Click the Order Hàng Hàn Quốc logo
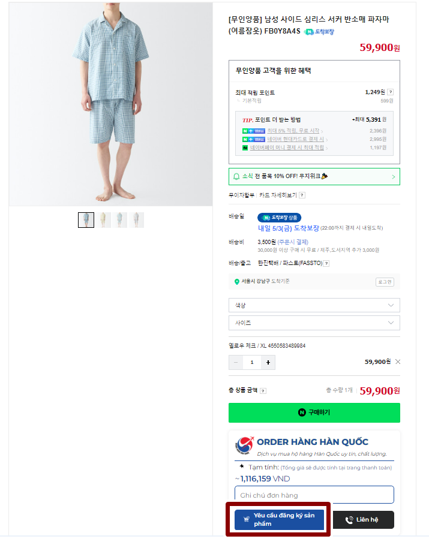The height and width of the screenshot is (539, 429). coord(244,447)
